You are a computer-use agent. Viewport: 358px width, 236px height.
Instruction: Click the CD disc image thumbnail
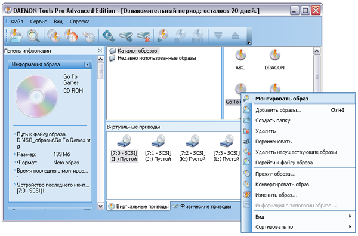click(36, 96)
